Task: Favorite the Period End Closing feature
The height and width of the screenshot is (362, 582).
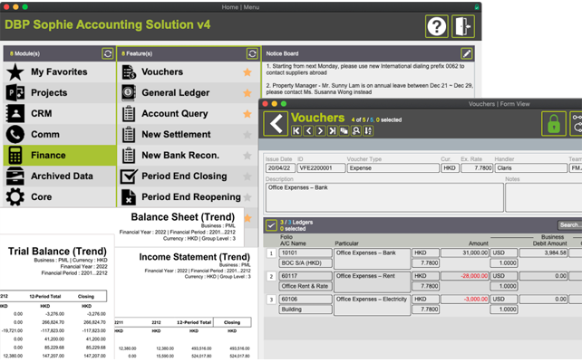Action: coord(247,176)
